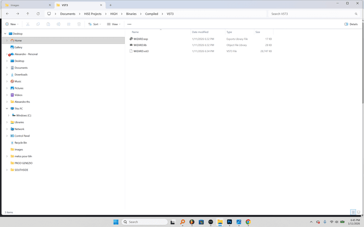Open the View dropdown menu

(x=114, y=24)
